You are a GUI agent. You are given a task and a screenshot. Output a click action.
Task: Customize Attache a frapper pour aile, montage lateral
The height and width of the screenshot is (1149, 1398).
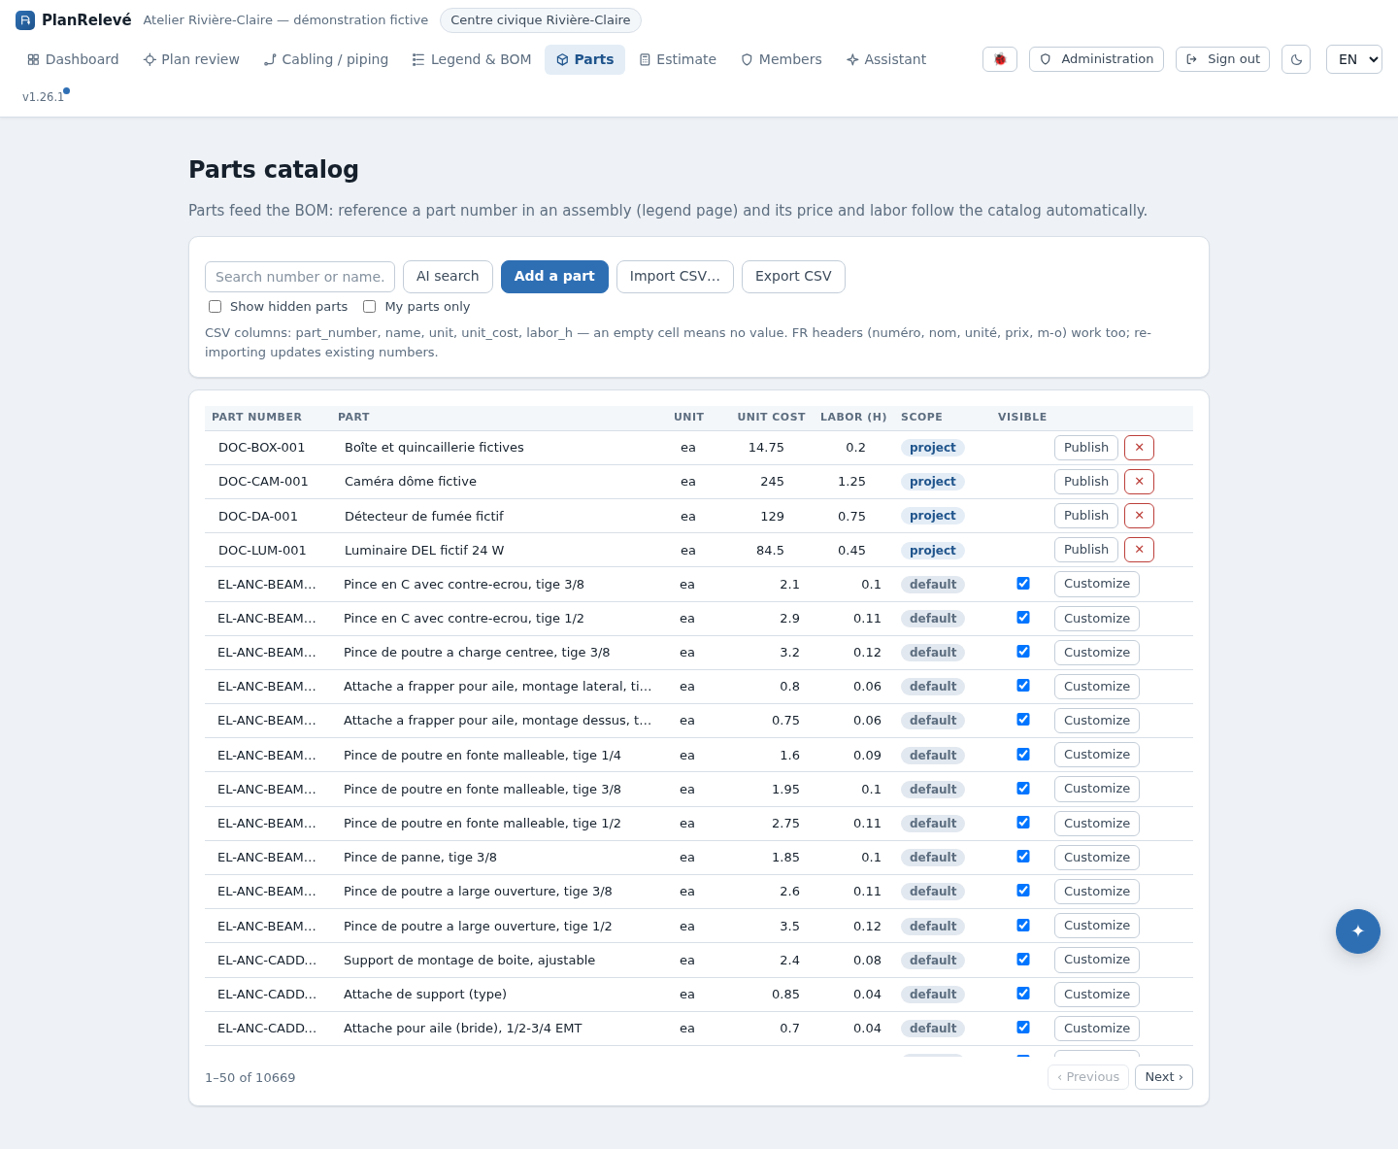pyautogui.click(x=1097, y=687)
